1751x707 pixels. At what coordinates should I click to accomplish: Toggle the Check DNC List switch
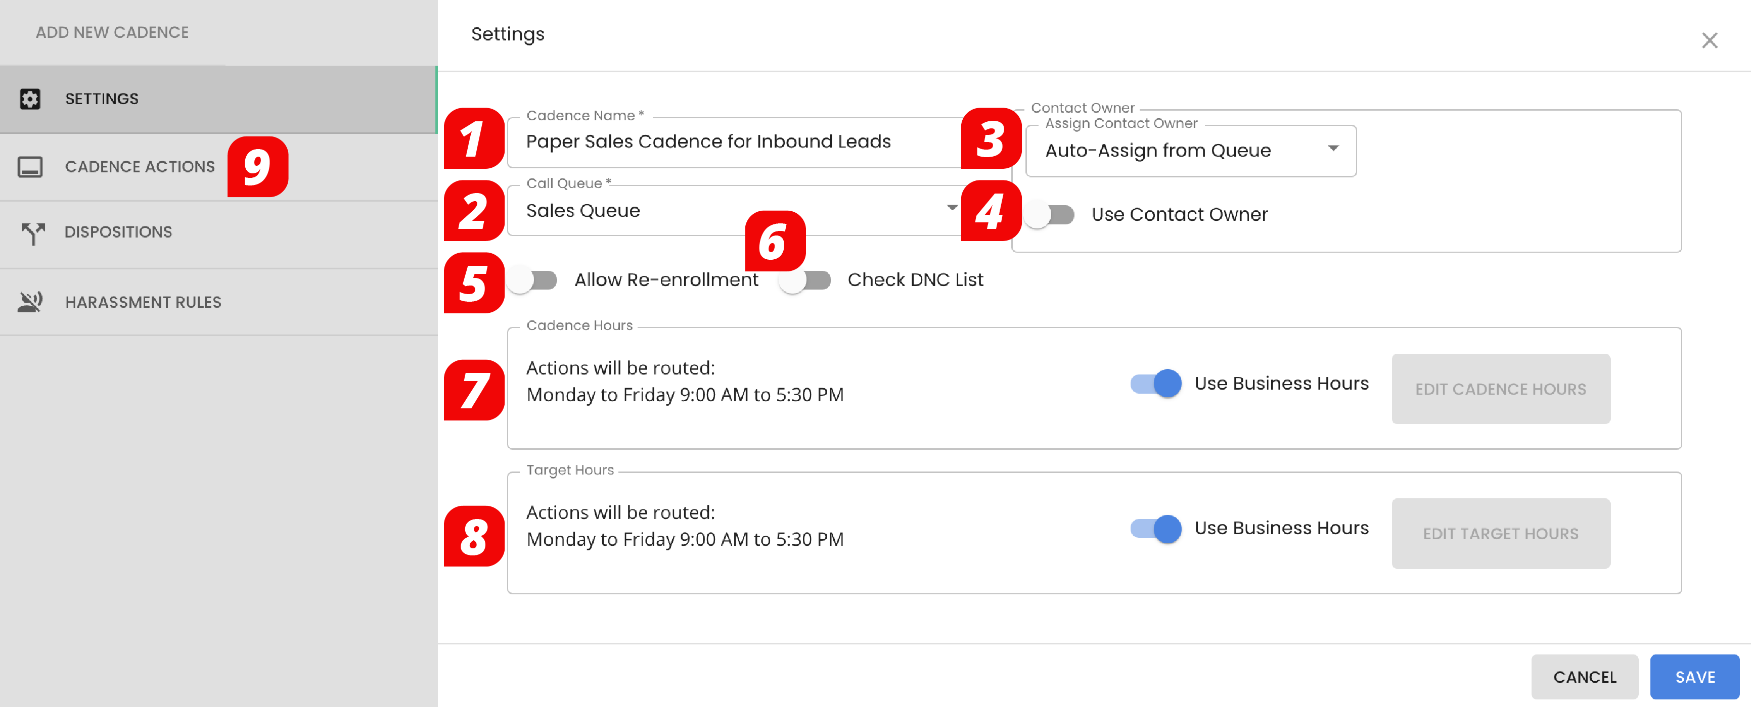click(806, 280)
